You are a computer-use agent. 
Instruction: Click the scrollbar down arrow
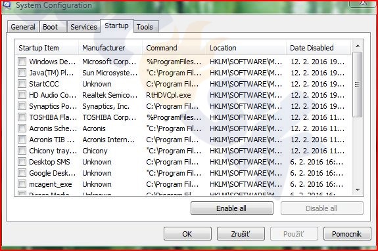358,190
